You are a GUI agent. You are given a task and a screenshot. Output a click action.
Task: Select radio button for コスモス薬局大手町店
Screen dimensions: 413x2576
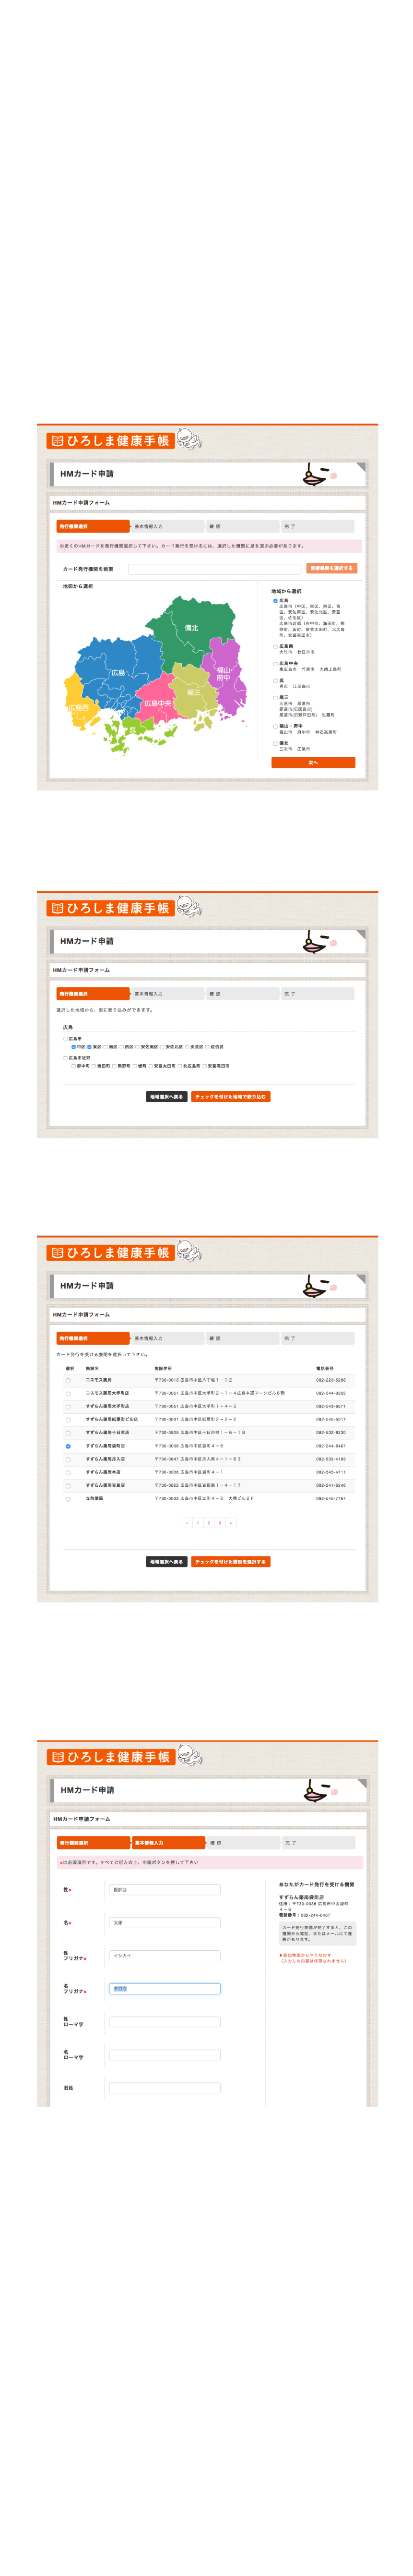[68, 1393]
